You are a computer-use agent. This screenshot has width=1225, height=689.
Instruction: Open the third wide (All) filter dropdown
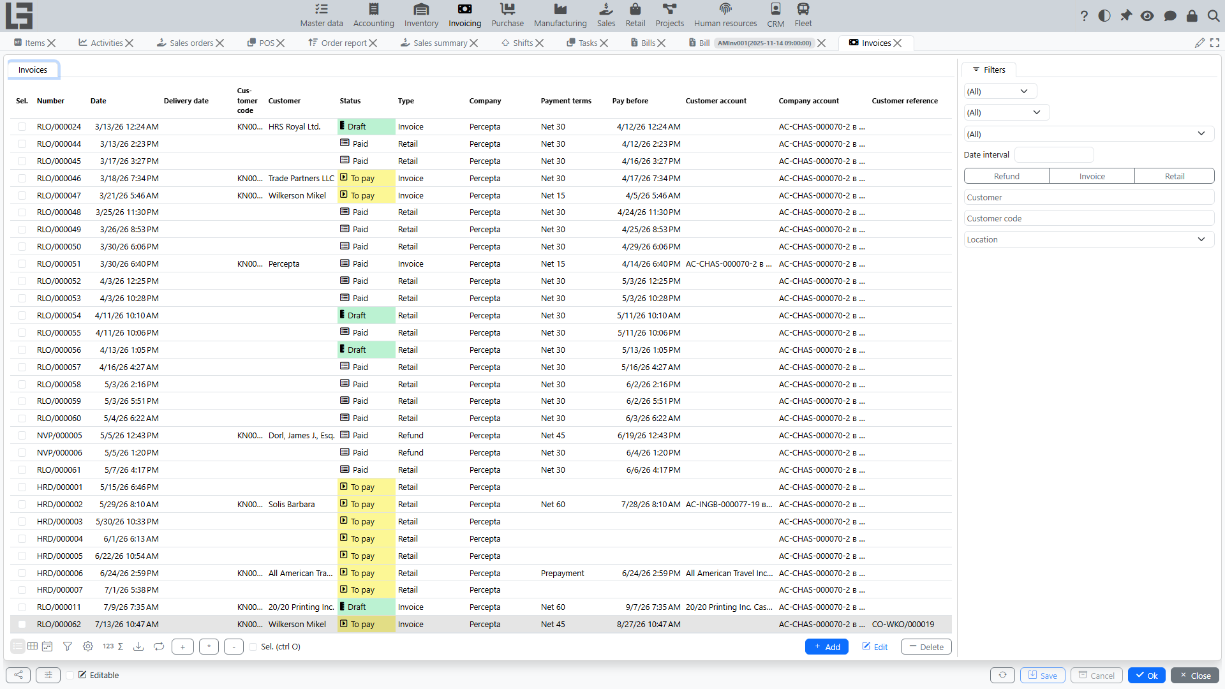click(x=1088, y=134)
